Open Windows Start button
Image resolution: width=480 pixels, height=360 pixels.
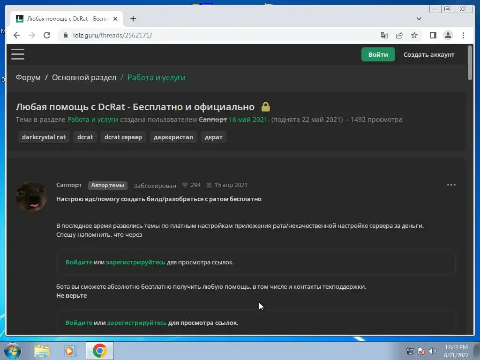coord(12,351)
